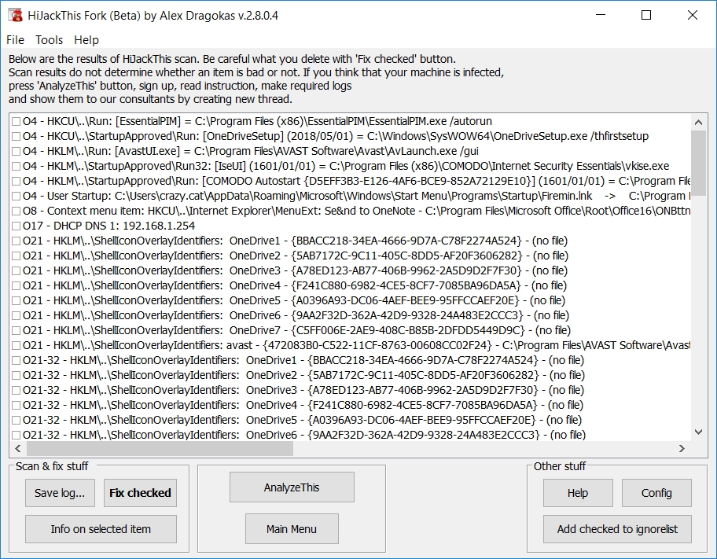
Task: Select the O21-32 OneDrive6 row text
Action: coord(304,435)
